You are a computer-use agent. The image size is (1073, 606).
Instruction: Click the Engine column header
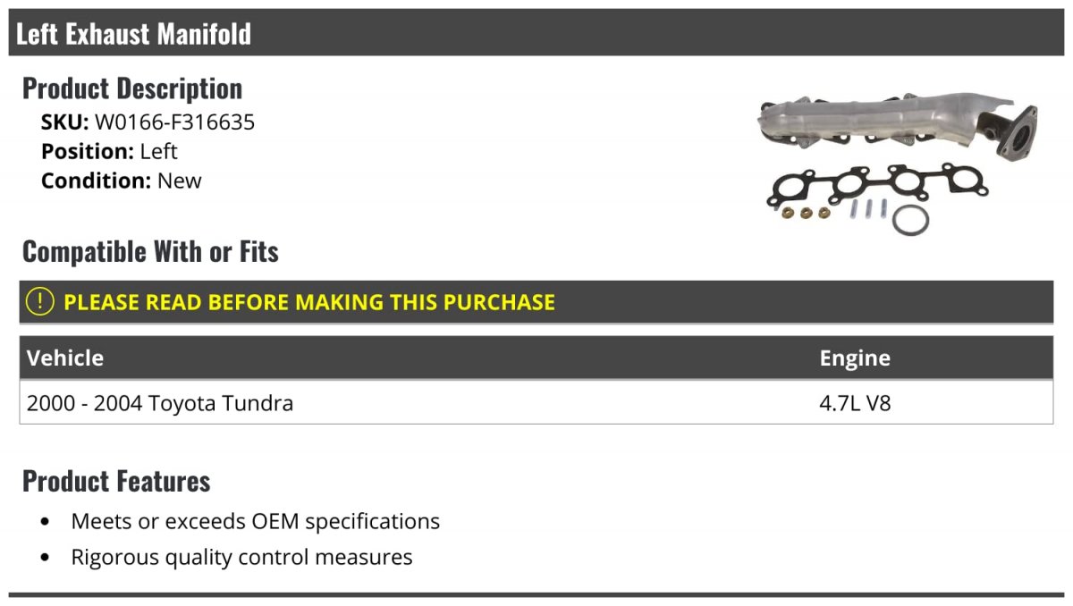(855, 358)
